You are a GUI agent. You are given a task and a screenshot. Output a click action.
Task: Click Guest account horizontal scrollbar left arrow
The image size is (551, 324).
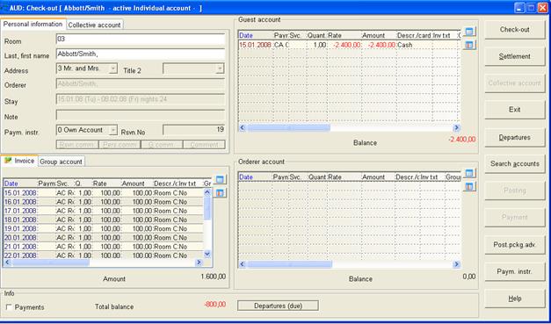[243, 128]
